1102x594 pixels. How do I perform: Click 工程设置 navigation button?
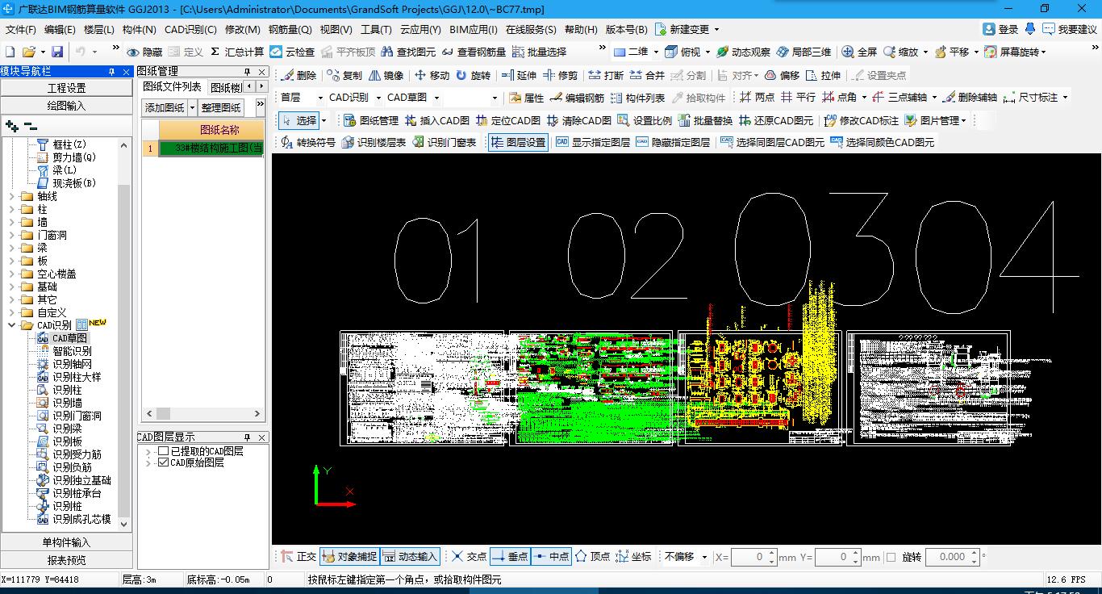66,88
